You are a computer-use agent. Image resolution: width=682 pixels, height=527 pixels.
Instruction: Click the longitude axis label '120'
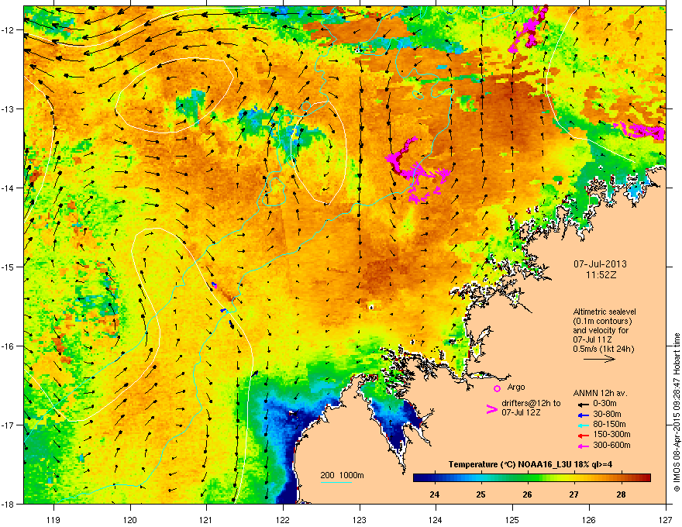tap(130, 520)
